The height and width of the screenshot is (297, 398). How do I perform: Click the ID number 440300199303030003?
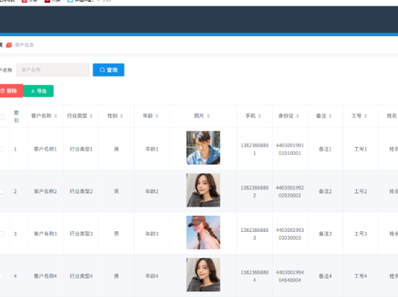click(289, 234)
